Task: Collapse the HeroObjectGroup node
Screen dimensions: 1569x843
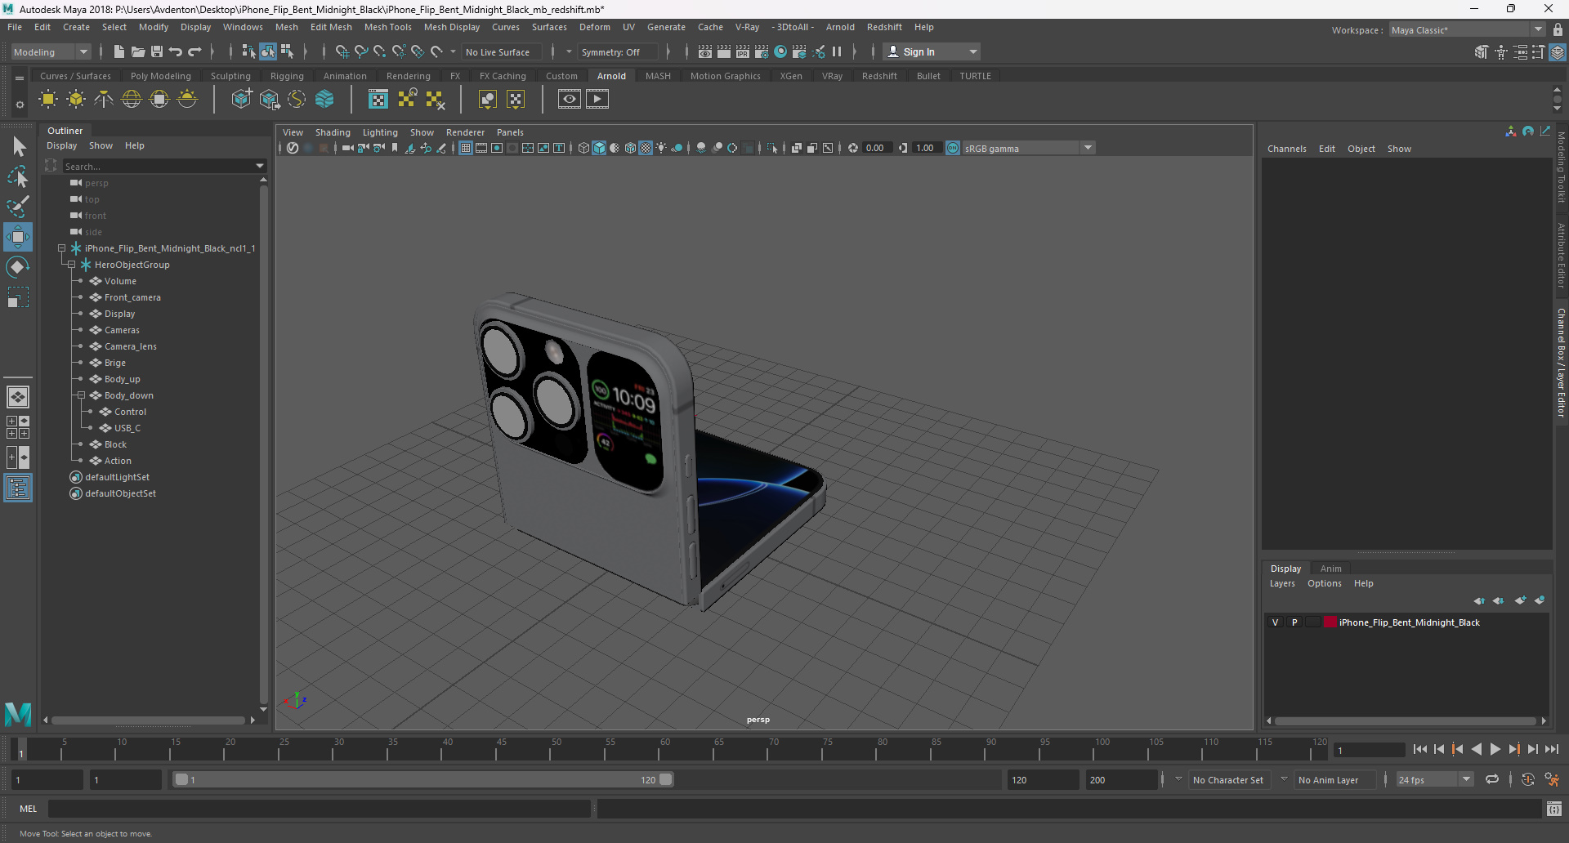Action: pos(72,265)
